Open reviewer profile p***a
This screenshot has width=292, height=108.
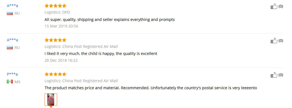point(12,74)
